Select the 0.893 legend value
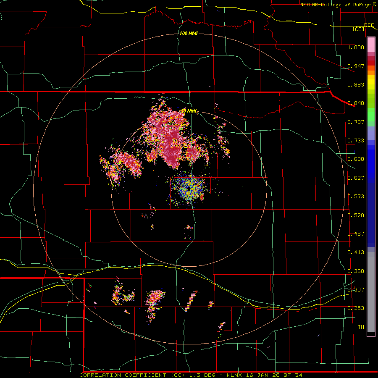 click(x=356, y=84)
